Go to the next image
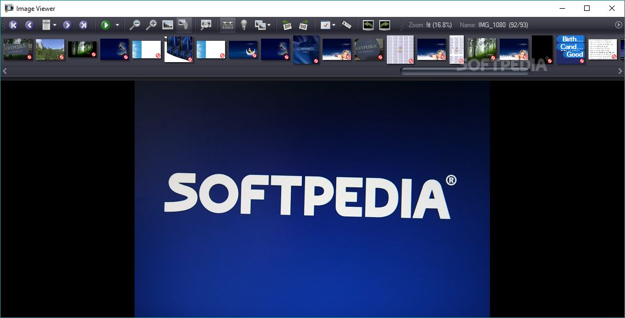Viewport: 625px width, 318px height. pyautogui.click(x=67, y=25)
